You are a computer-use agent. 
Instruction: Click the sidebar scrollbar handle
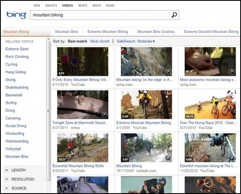coord(49,111)
